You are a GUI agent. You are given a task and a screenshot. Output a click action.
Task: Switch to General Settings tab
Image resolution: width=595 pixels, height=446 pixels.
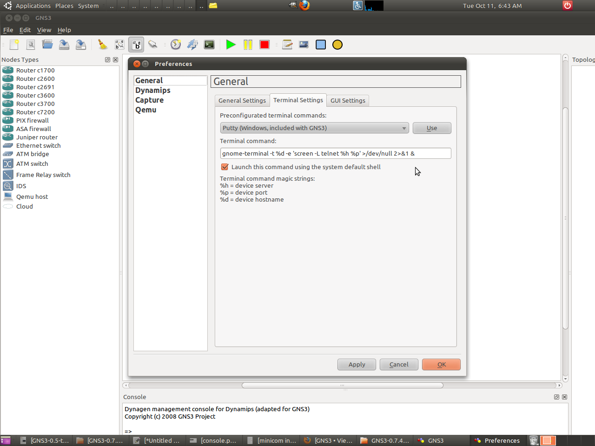coord(242,100)
